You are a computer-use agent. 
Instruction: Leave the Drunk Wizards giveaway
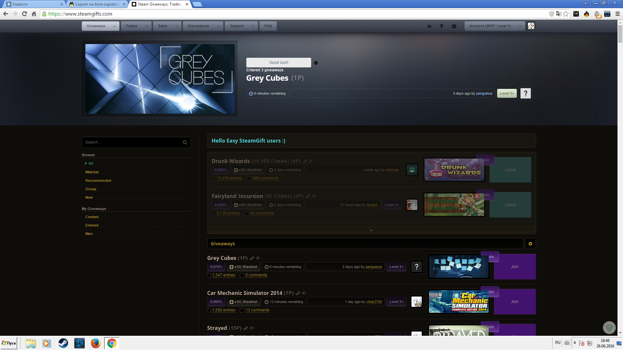[x=510, y=170]
